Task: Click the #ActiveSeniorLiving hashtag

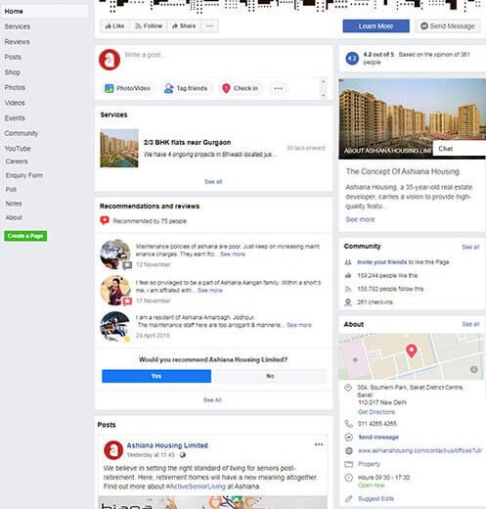Action: click(196, 486)
